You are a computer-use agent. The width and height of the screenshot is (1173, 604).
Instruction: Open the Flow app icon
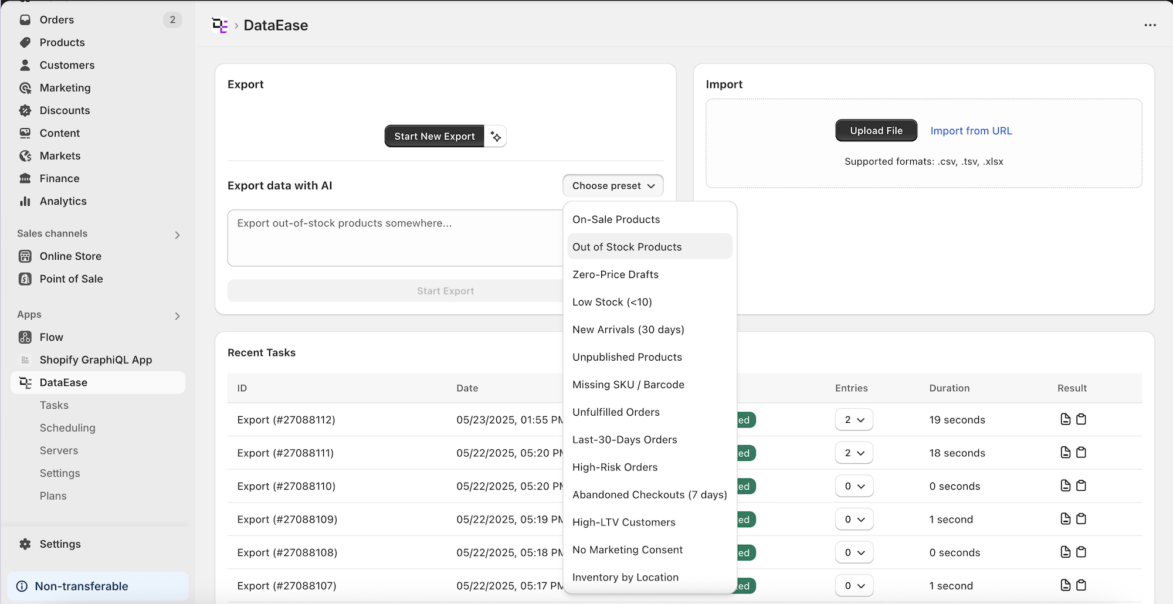pyautogui.click(x=25, y=337)
